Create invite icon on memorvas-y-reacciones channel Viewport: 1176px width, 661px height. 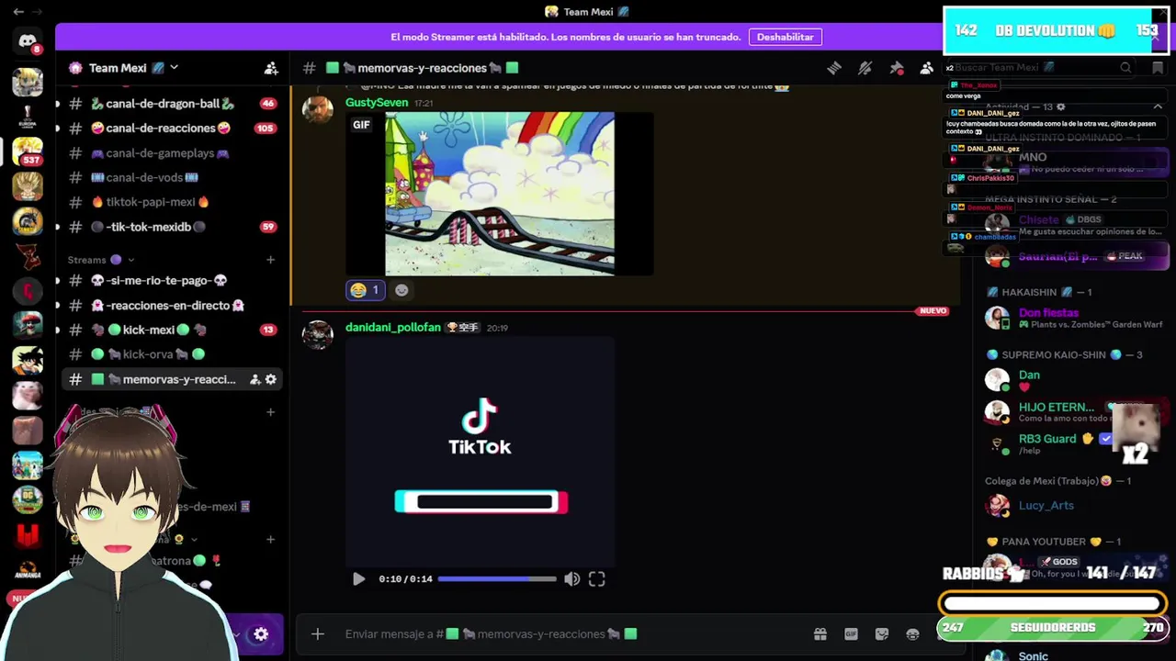click(x=254, y=379)
